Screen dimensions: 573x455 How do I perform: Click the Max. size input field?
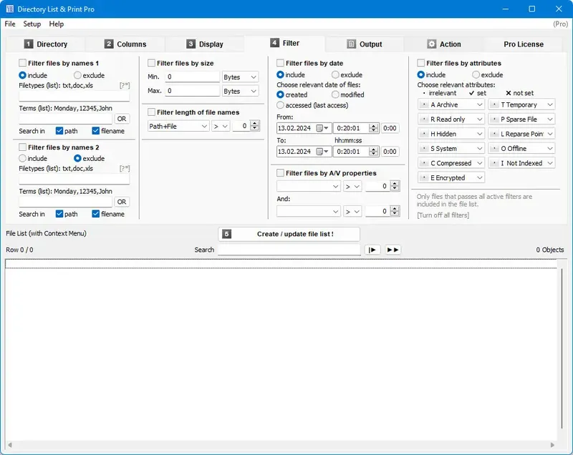coord(192,91)
